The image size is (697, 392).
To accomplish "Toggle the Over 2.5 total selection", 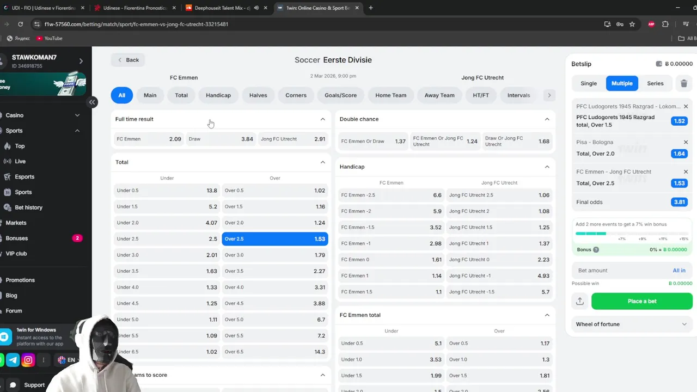I will (x=275, y=238).
